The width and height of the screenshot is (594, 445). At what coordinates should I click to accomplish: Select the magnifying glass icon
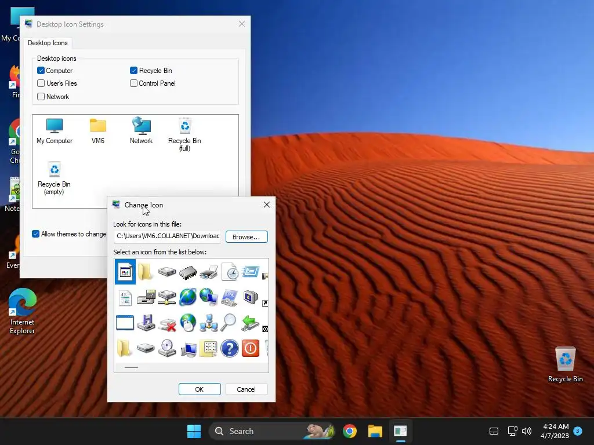pos(229,323)
